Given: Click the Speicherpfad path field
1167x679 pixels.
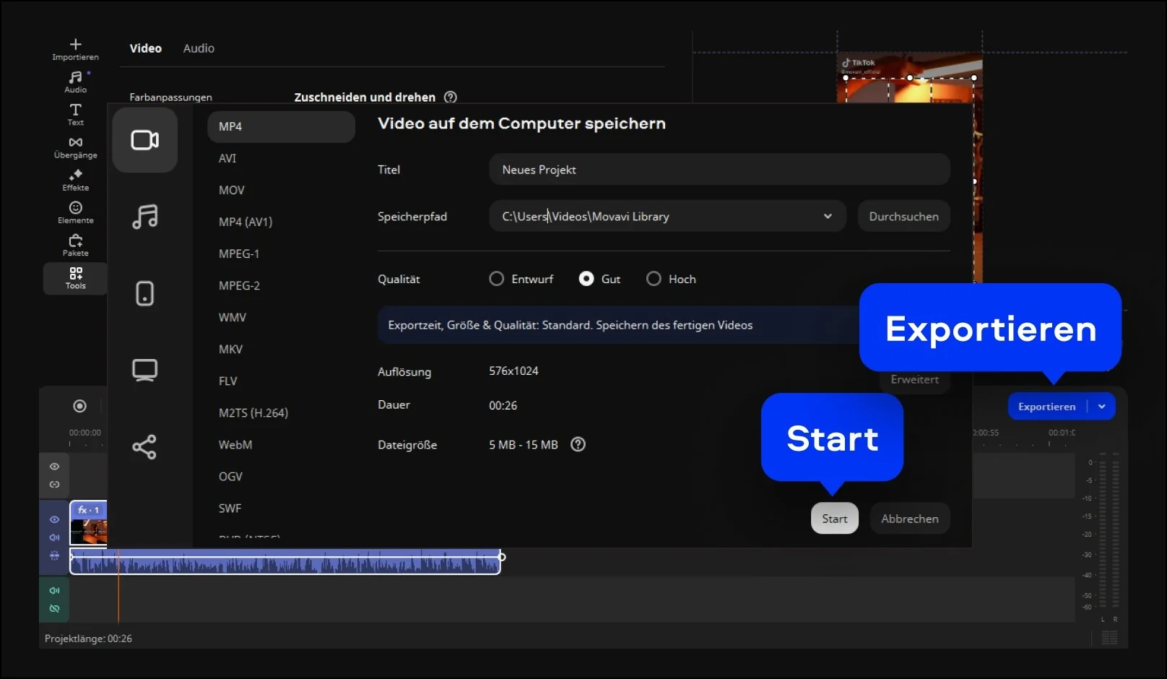Looking at the screenshot, I should point(667,216).
